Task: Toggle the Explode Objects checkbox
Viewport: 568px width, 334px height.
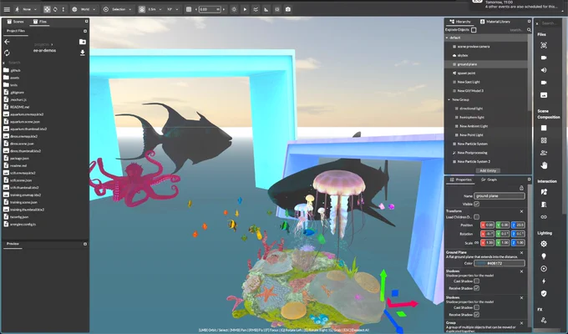Action: (474, 30)
